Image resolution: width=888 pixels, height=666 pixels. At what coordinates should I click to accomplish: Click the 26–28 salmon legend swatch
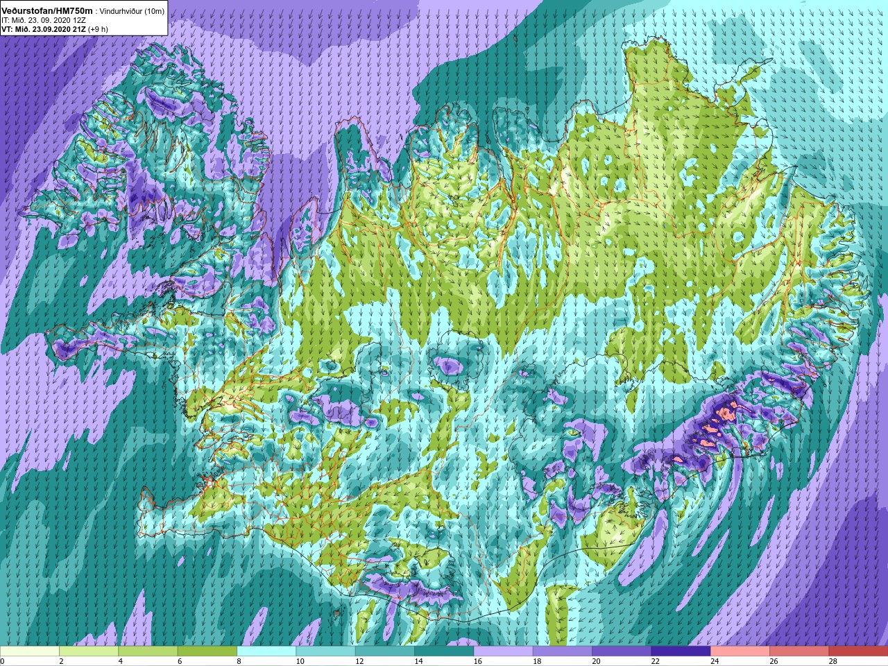click(x=799, y=651)
